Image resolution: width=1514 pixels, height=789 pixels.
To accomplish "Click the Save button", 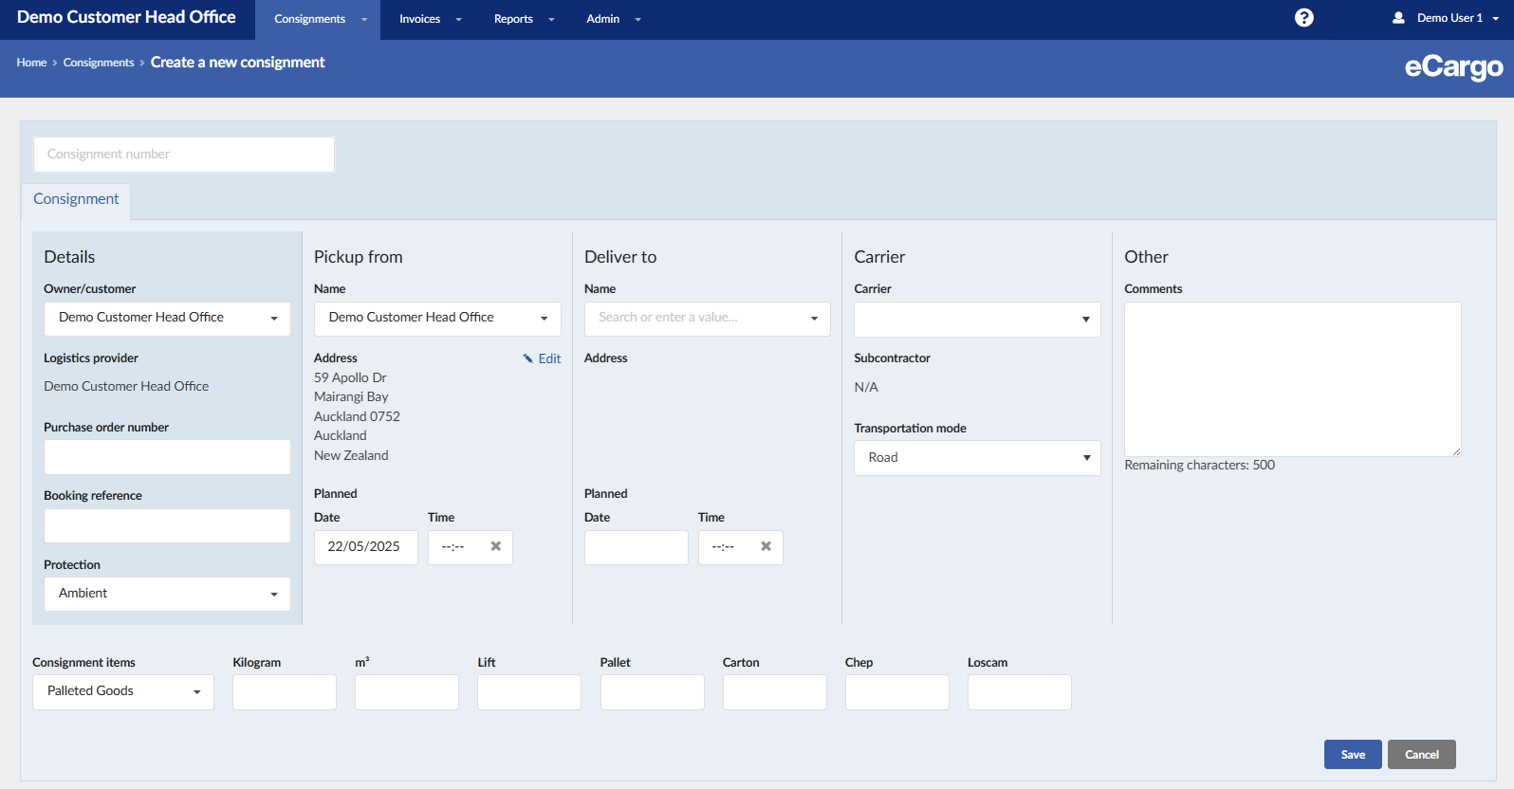I will click(x=1353, y=755).
